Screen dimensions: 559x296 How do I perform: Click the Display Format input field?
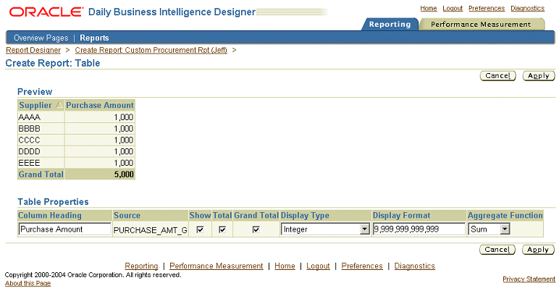click(x=419, y=229)
